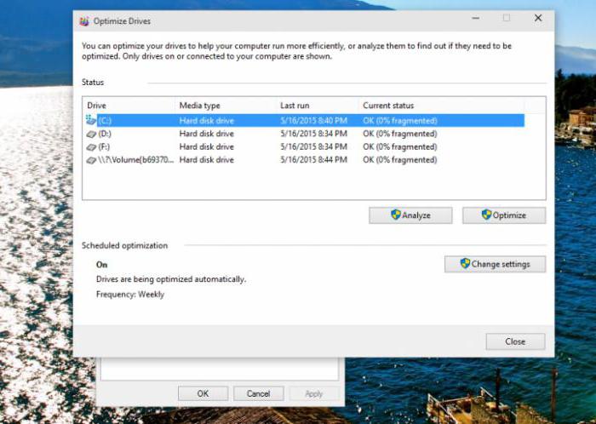The image size is (596, 424).
Task: Open Change settings for scheduled optimization
Action: tap(495, 264)
